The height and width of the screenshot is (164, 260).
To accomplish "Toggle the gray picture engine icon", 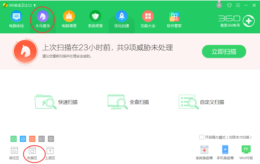I will [41, 139].
